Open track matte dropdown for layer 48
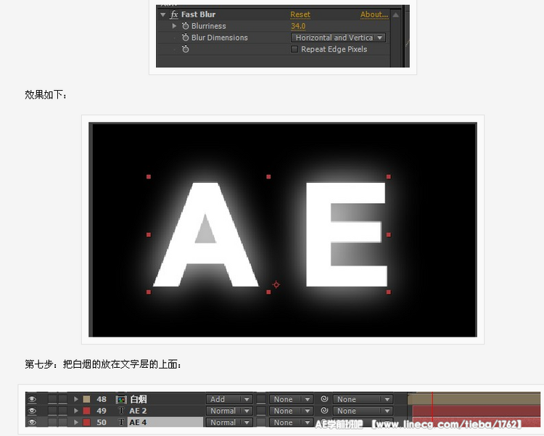The image size is (544, 436). click(291, 400)
